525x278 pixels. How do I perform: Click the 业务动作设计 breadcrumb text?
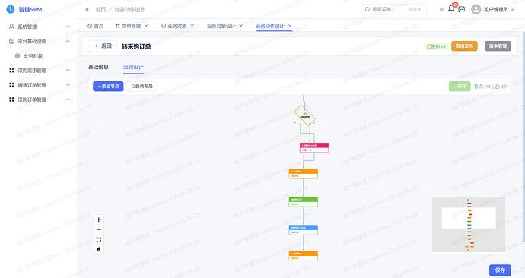click(130, 9)
